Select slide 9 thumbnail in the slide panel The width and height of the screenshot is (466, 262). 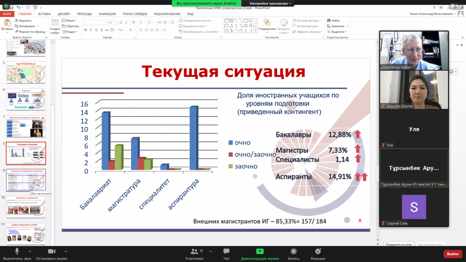[26, 180]
